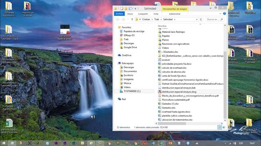This screenshot has height=146, width=261.
Task: Sort files by the Nombre column header
Action: tap(162, 26)
